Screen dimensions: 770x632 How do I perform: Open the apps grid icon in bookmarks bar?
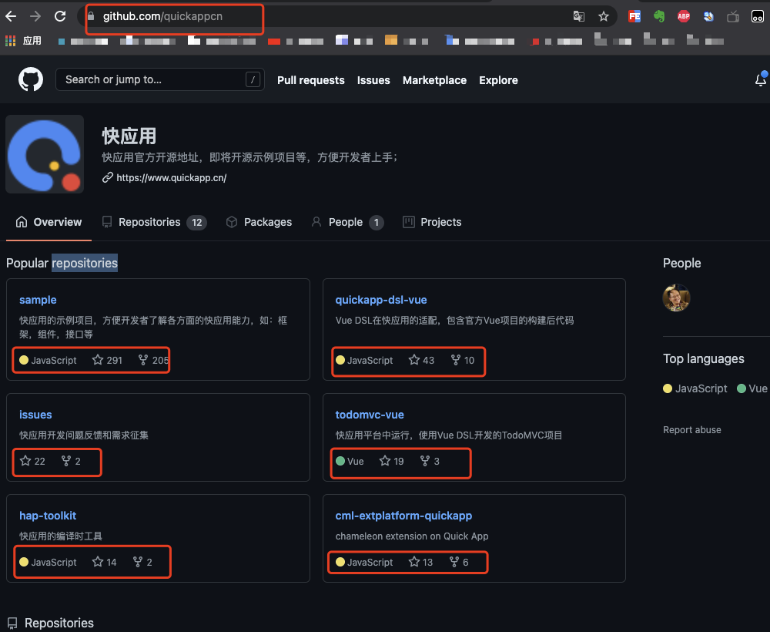click(x=10, y=41)
